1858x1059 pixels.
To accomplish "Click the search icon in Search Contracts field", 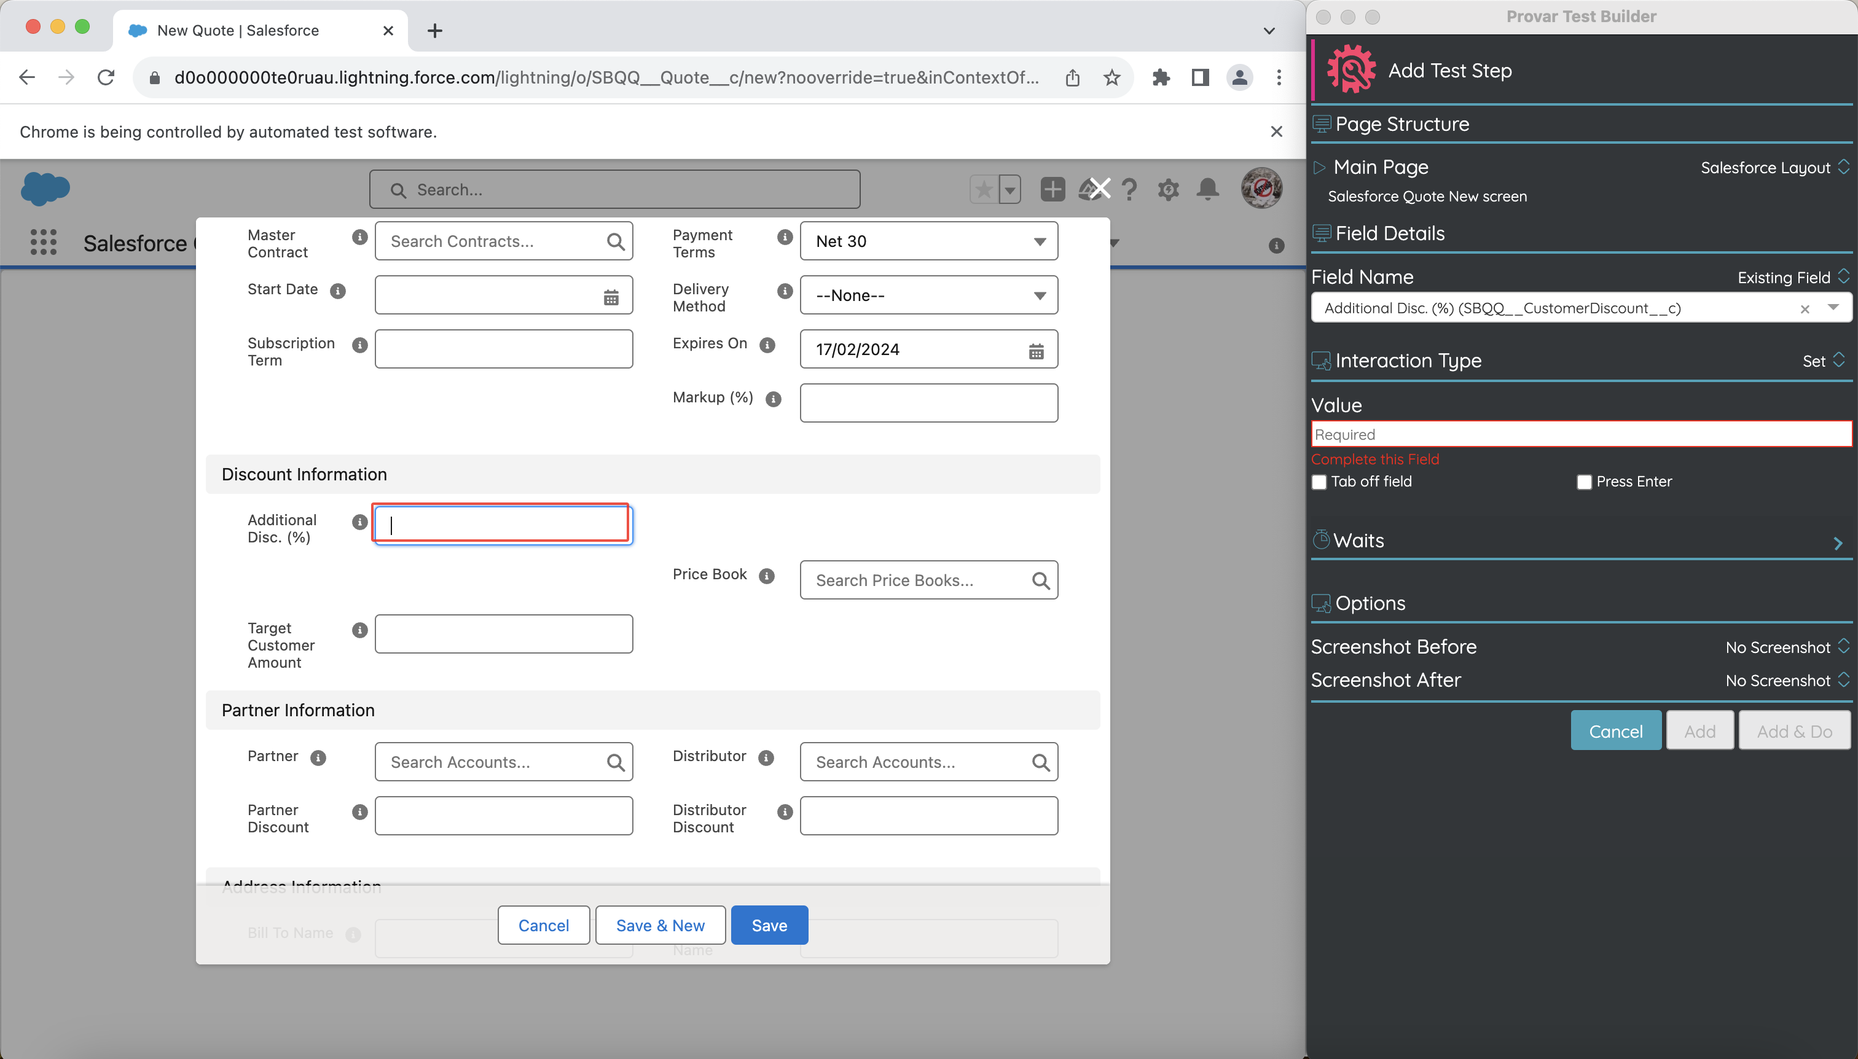I will [616, 241].
